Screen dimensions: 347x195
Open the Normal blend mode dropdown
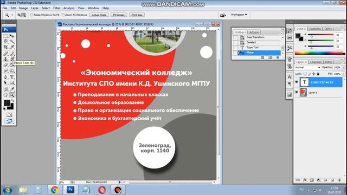(307, 67)
